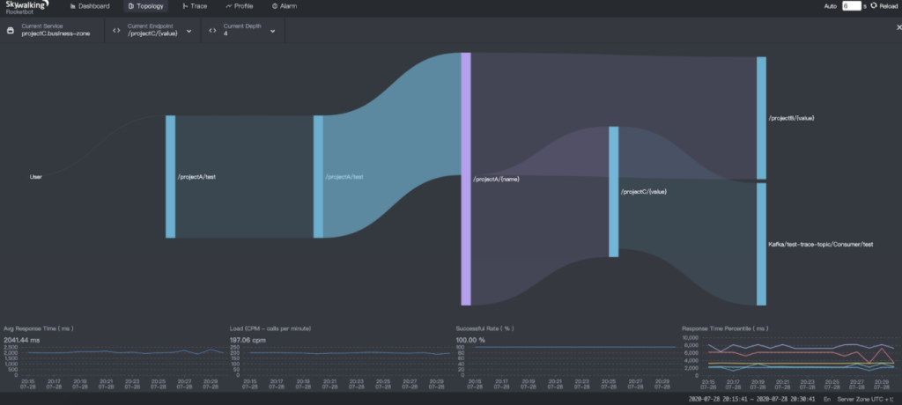Expand the Current Depth dropdown
Image resolution: width=902 pixels, height=405 pixels.
point(273,31)
